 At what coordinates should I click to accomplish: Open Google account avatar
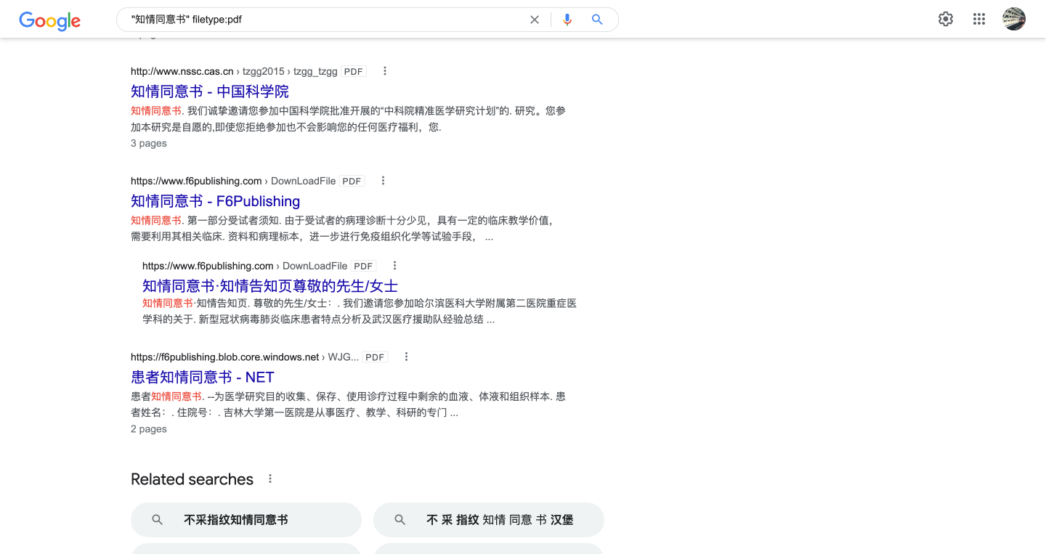coord(1014,19)
